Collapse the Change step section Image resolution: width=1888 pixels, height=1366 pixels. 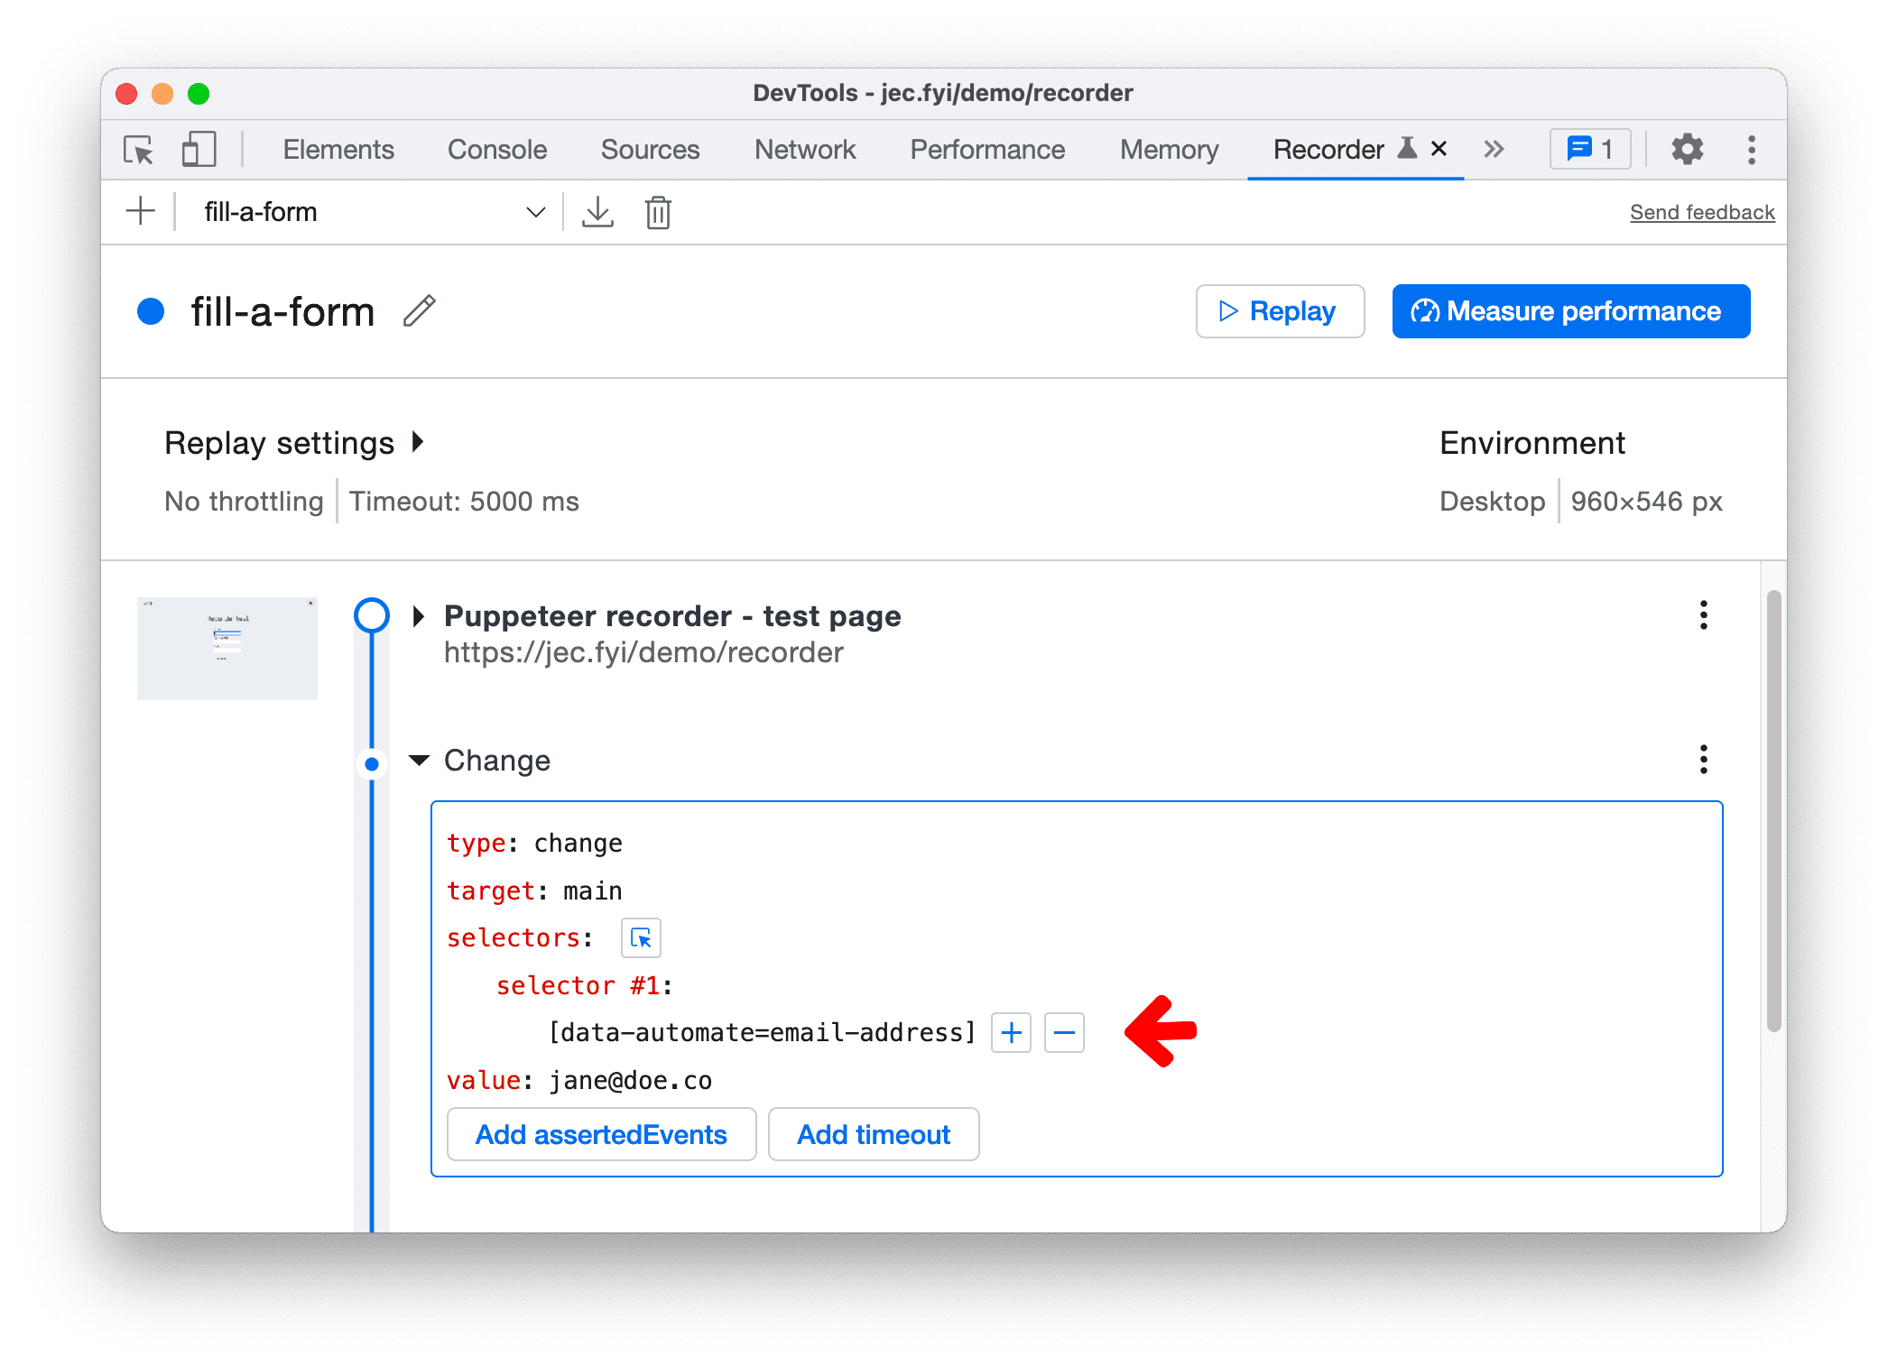pos(415,758)
